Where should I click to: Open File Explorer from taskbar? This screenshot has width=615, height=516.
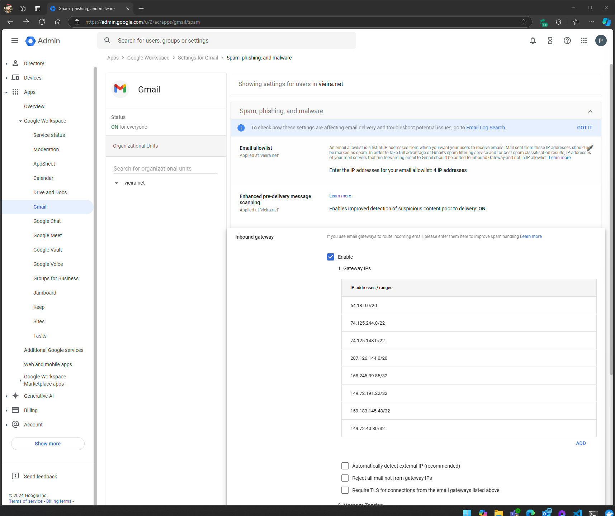pos(498,512)
